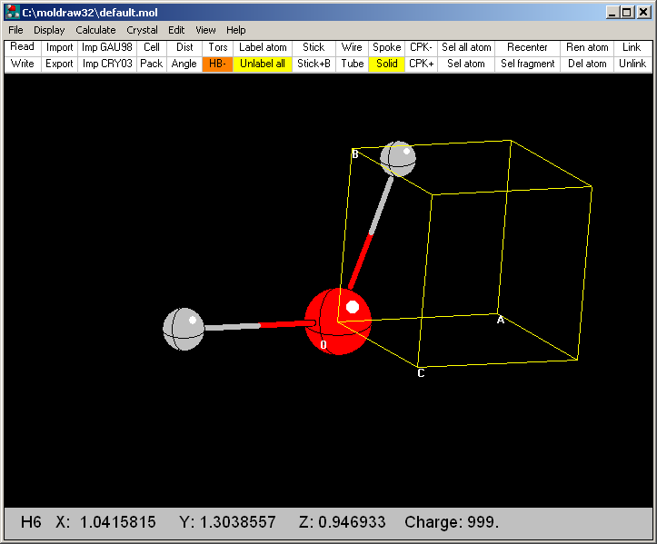Select the Angle measurement tool

[184, 64]
